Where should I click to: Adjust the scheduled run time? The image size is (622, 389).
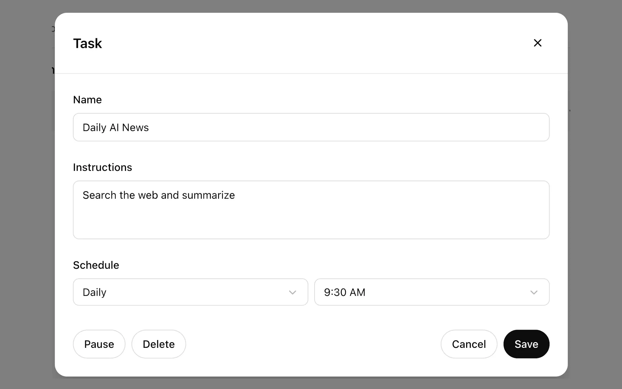point(431,292)
